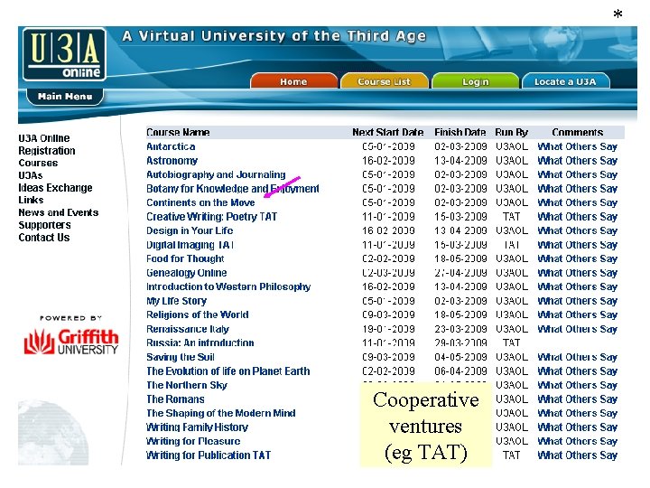Click the Course Name column header
Viewport: 650px width, 488px height.
[178, 132]
